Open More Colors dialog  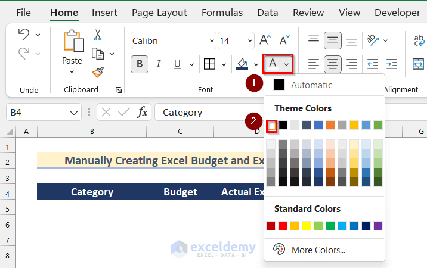[318, 250]
